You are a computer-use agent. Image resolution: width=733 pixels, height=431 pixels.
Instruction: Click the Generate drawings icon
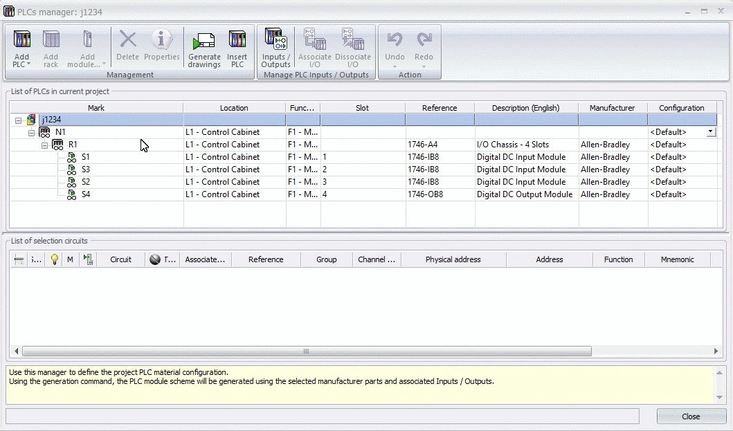[204, 42]
